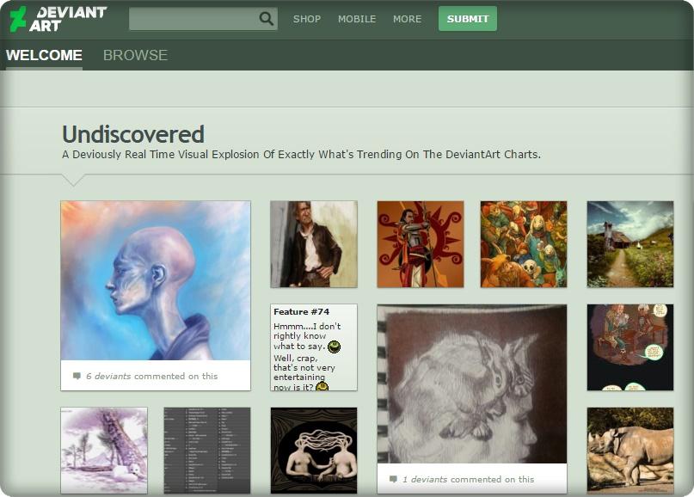Select the Welcome tab

pos(44,55)
